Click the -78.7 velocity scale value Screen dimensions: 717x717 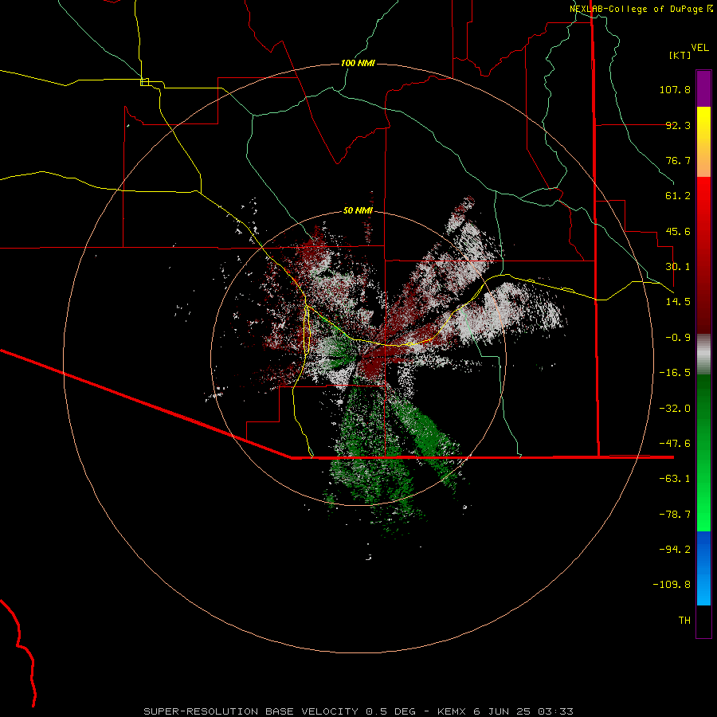pos(675,515)
